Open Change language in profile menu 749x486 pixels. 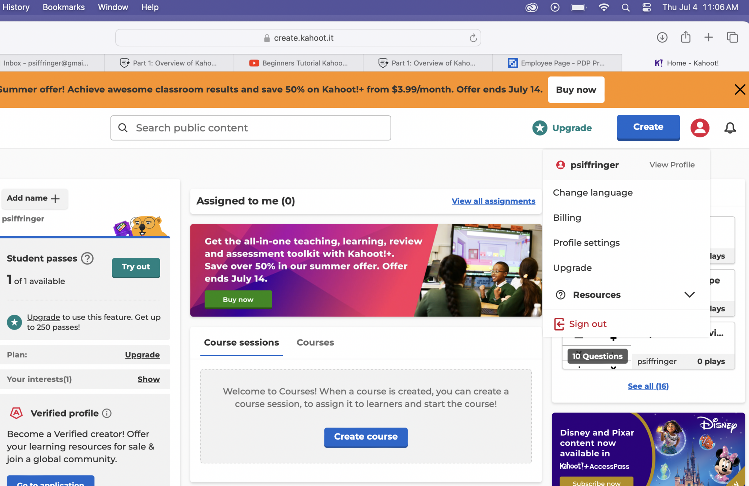tap(592, 193)
